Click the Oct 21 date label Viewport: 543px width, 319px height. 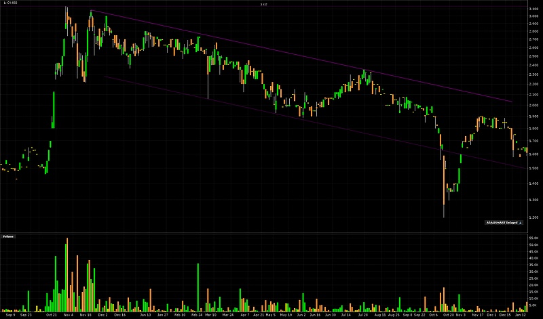coord(52,315)
